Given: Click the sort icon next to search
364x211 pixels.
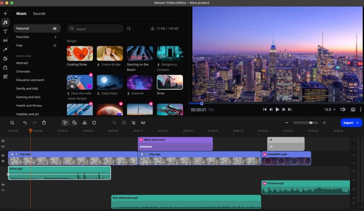Looking at the screenshot, I should (129, 29).
